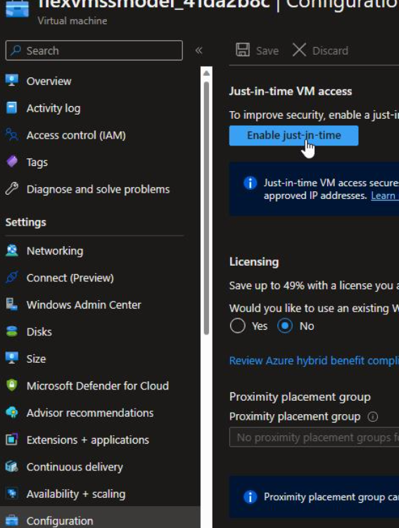
Task: Focus the Search input field
Action: (94, 51)
